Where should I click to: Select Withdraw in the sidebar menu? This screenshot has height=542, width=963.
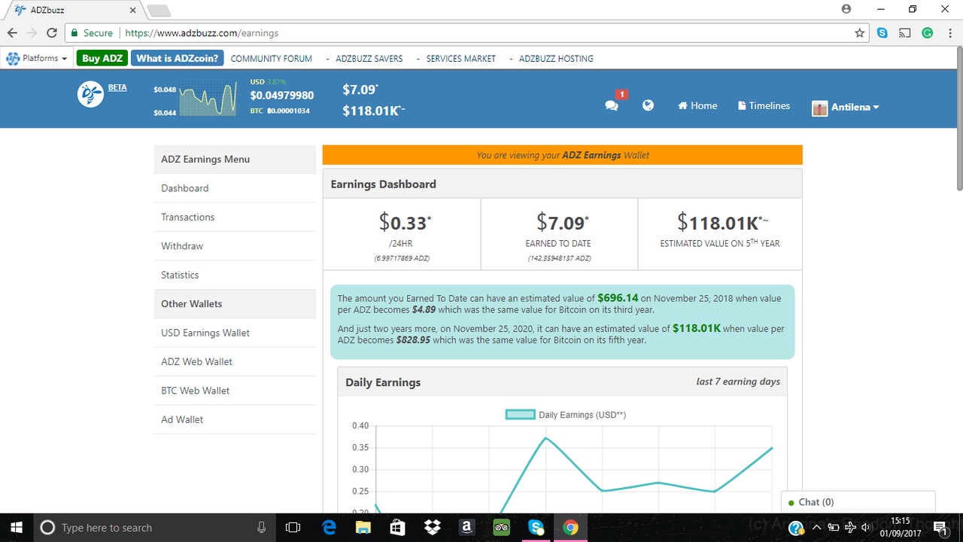tap(235, 246)
